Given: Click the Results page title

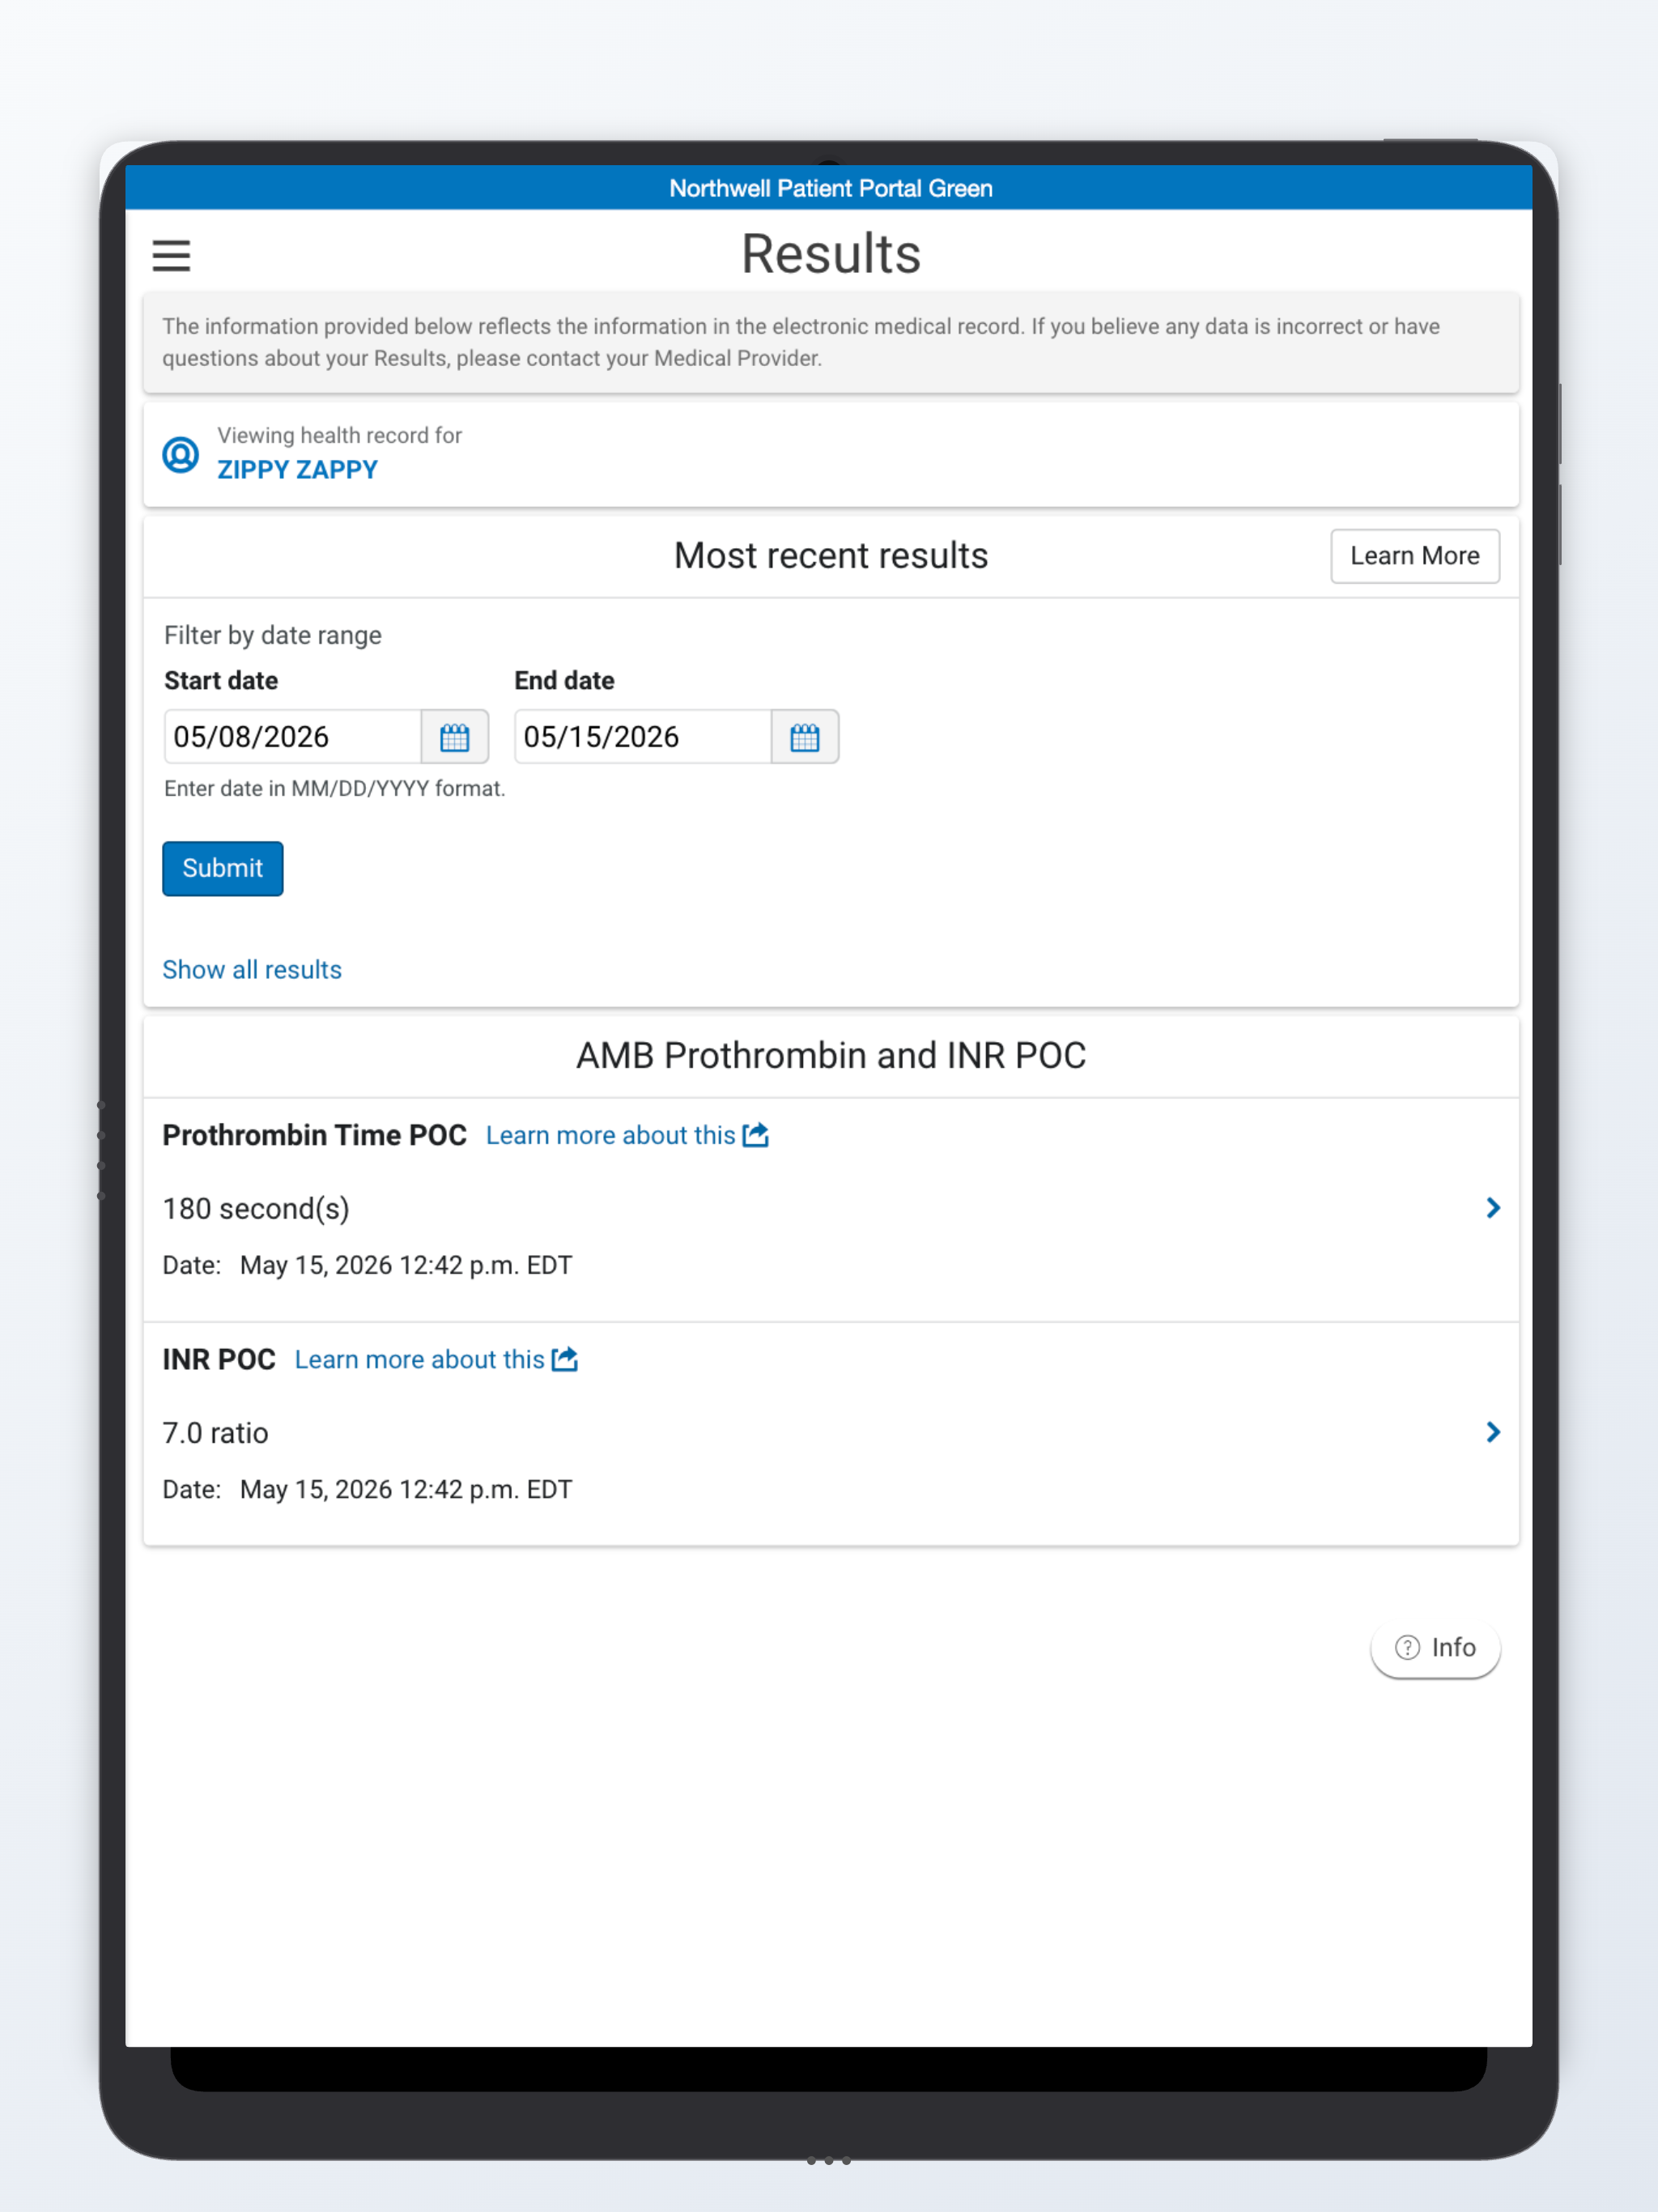Looking at the screenshot, I should click(831, 254).
